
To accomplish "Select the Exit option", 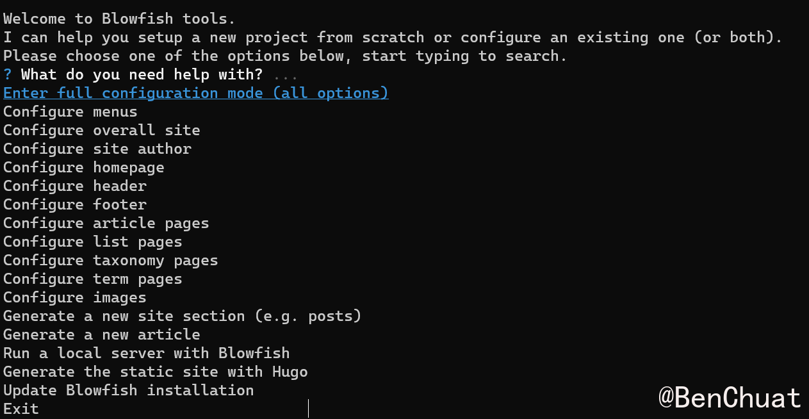I will click(x=21, y=409).
